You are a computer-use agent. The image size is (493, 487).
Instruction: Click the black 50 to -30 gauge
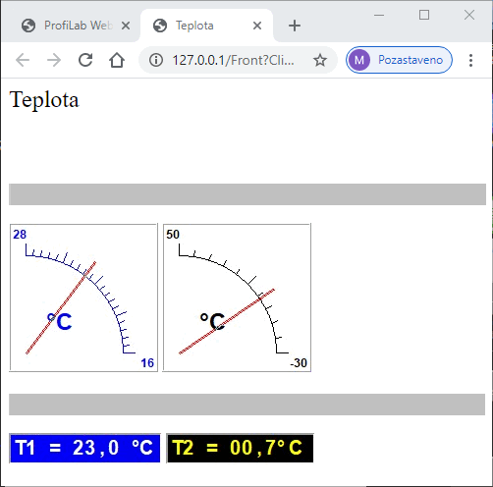coord(237,298)
